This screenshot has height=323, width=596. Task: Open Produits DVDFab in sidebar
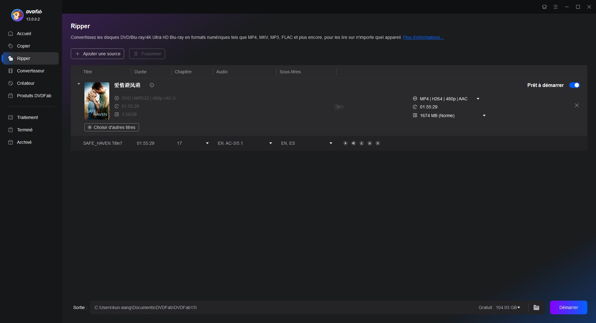[30, 96]
